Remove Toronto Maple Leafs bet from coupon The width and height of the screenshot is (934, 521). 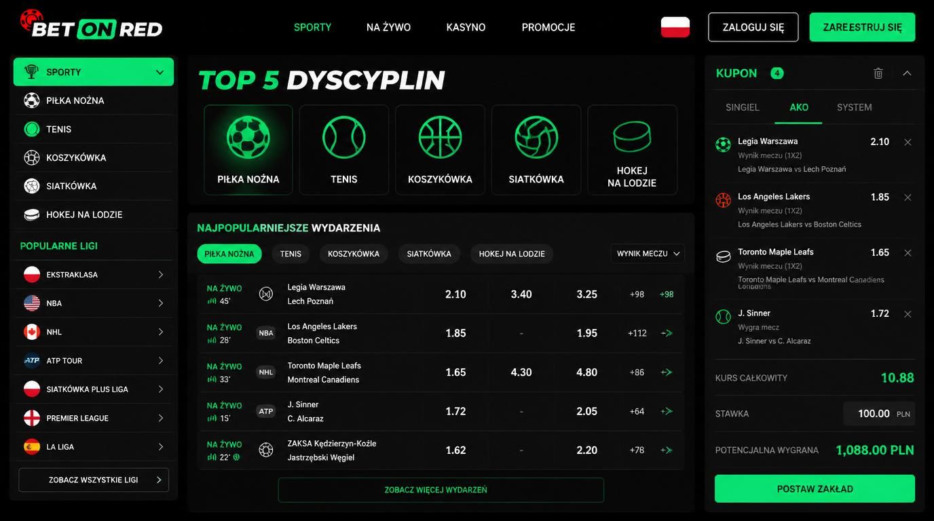pyautogui.click(x=908, y=252)
